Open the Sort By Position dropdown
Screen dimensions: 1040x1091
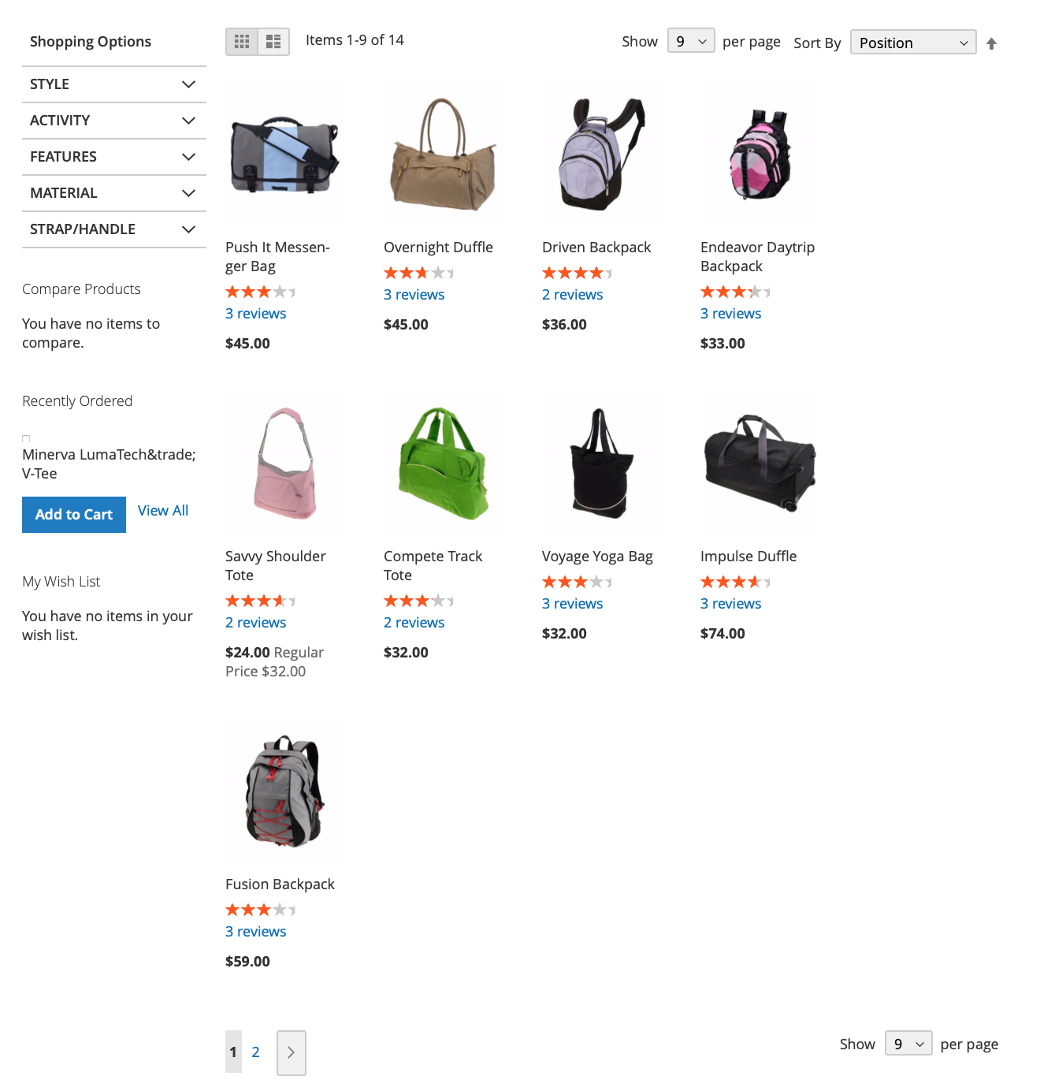913,43
